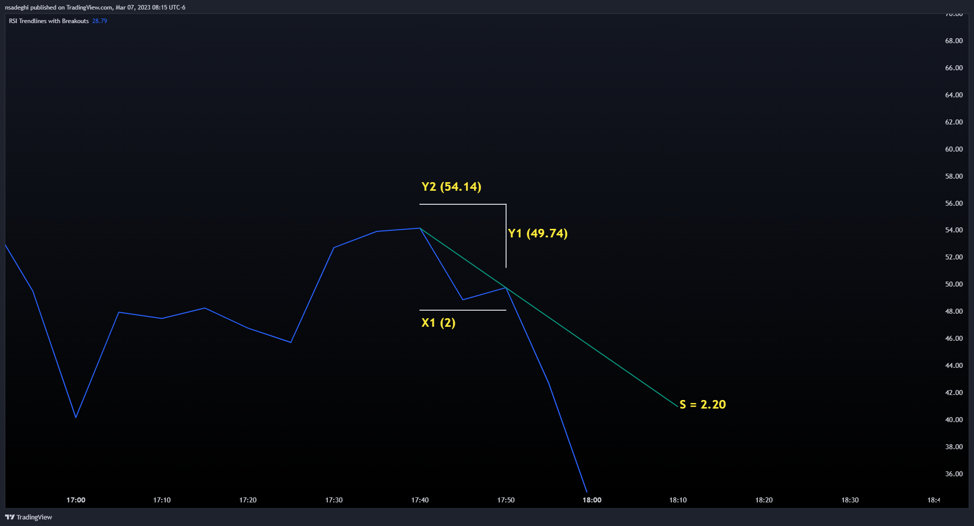The image size is (974, 526).
Task: Click the 17:30 time axis label
Action: 334,500
